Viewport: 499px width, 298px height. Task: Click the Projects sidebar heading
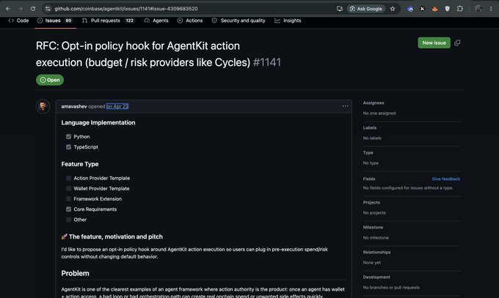click(x=371, y=202)
